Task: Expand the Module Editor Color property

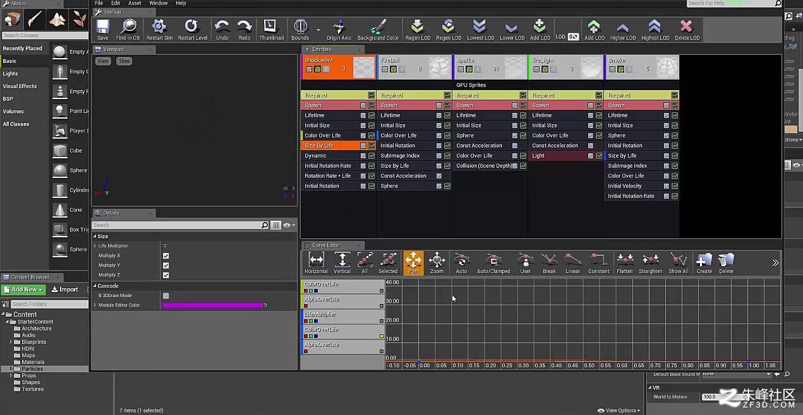Action: 95,305
